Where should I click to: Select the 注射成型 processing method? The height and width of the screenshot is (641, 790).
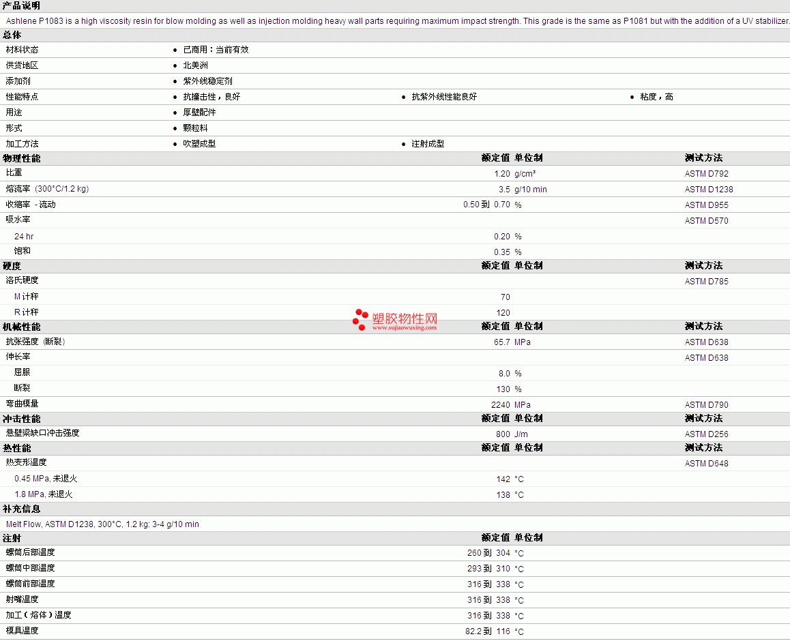(428, 143)
